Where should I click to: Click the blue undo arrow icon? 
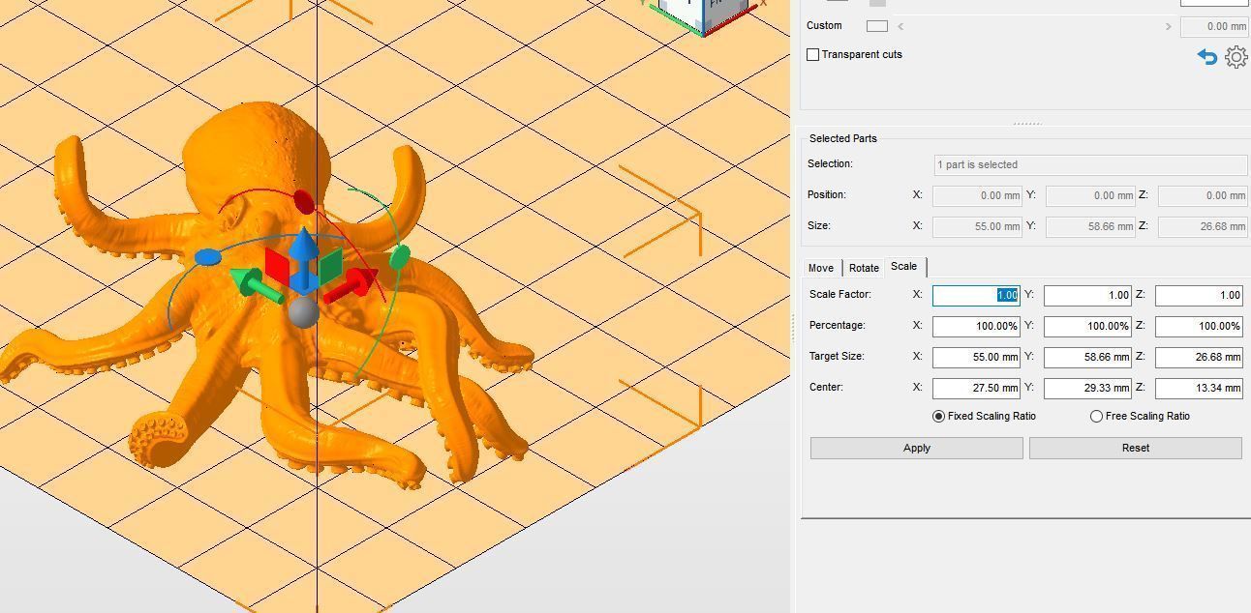pyautogui.click(x=1206, y=57)
